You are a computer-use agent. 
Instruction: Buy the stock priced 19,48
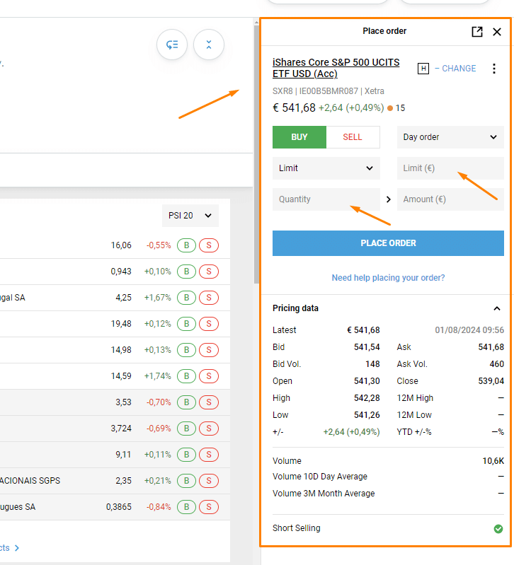(x=186, y=324)
